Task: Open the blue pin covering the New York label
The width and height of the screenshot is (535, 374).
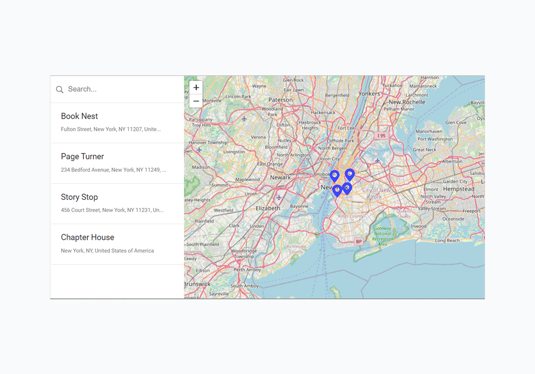Action: 337,191
